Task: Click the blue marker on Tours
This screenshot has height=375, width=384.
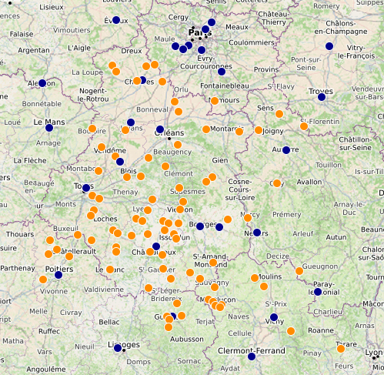Action: (x=86, y=188)
